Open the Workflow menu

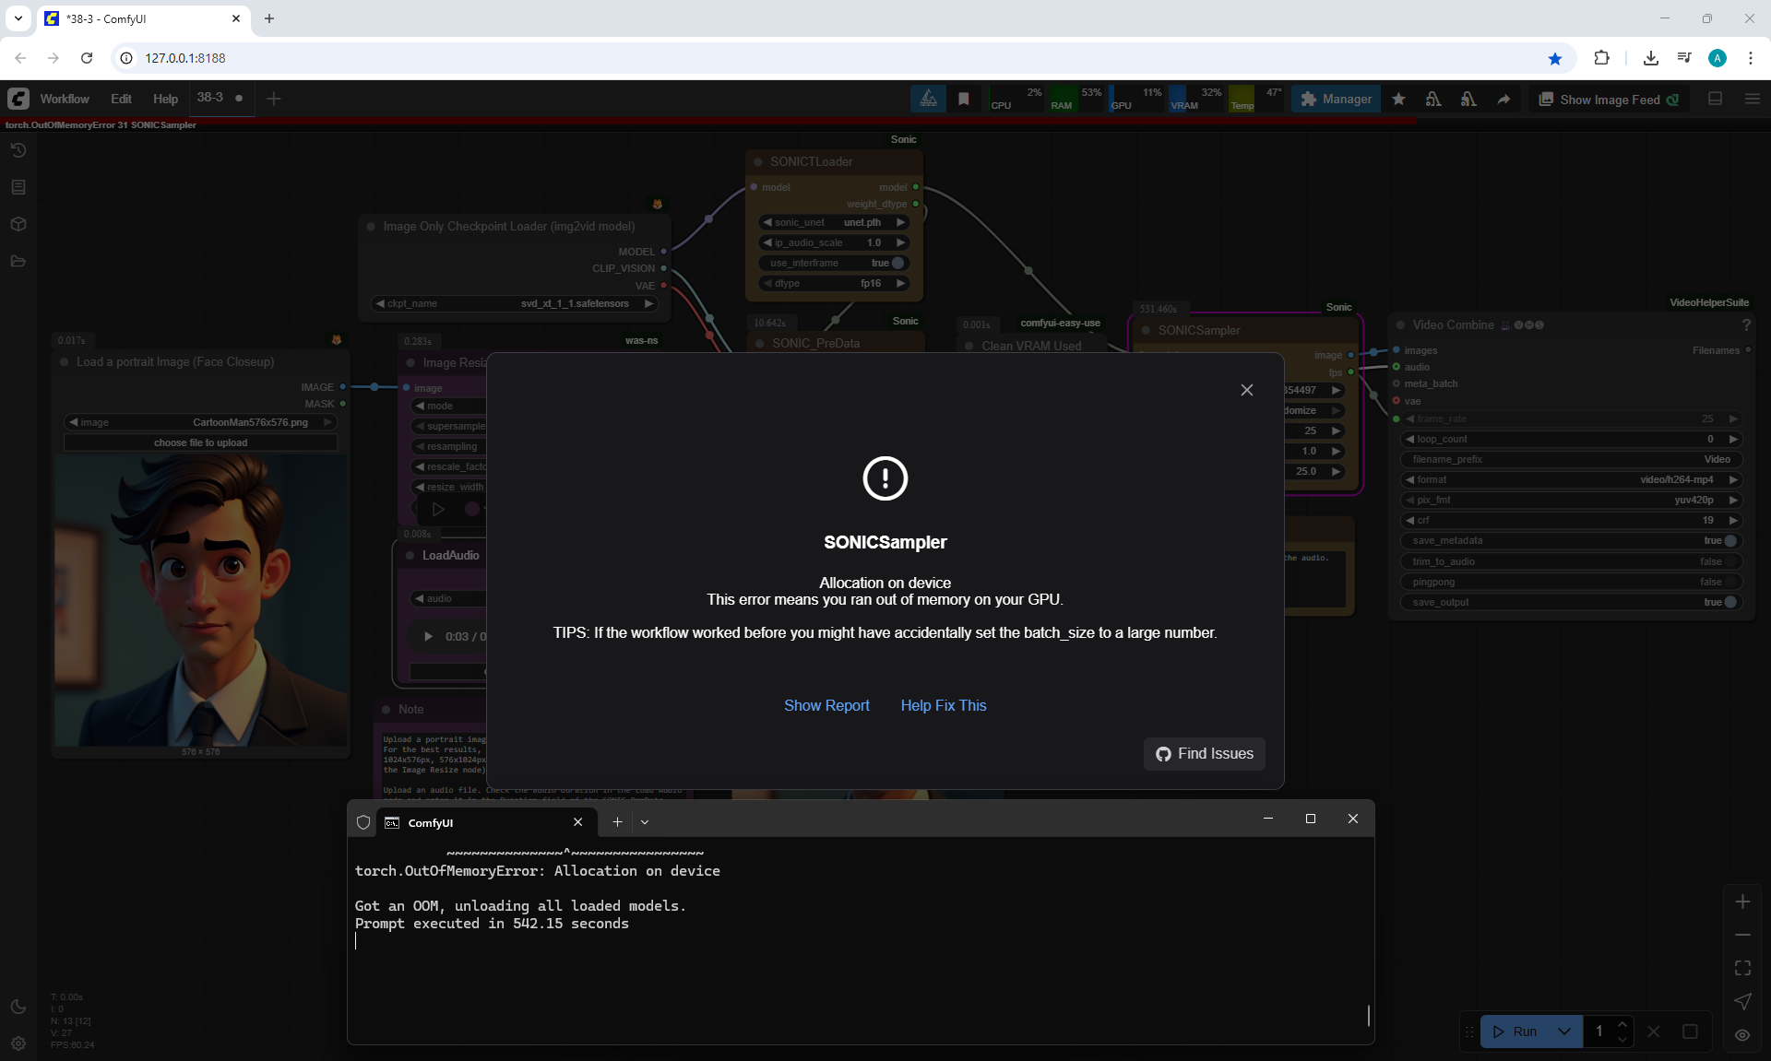coord(65,99)
